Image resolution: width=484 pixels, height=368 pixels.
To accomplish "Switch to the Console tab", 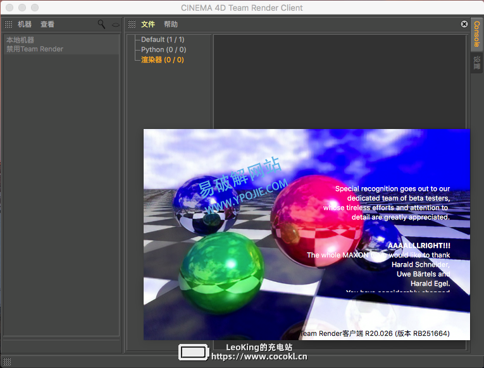I will point(476,34).
